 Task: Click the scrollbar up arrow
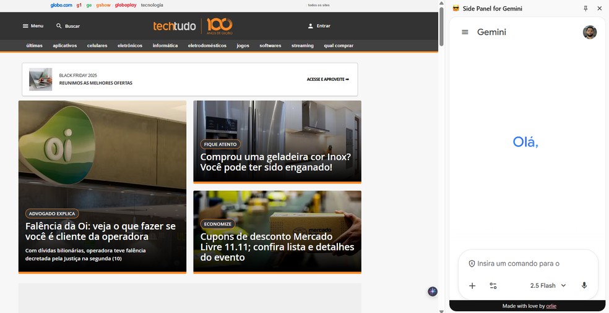pos(441,3)
